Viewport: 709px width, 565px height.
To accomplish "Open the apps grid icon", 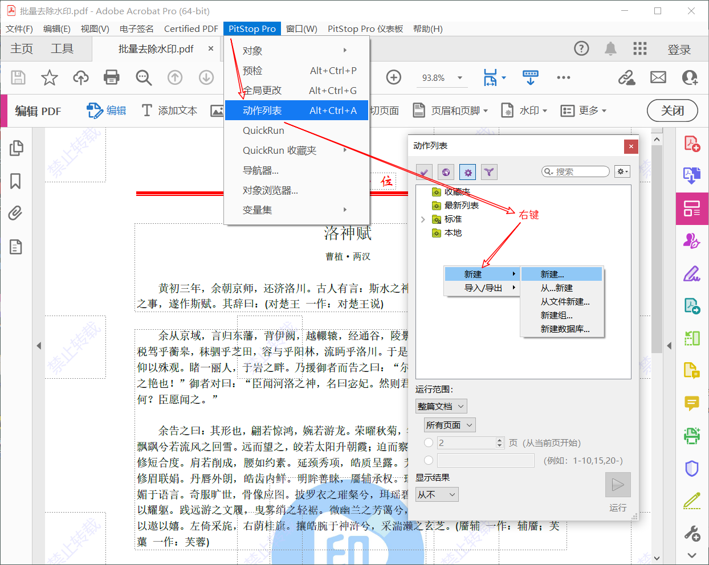I will click(640, 48).
